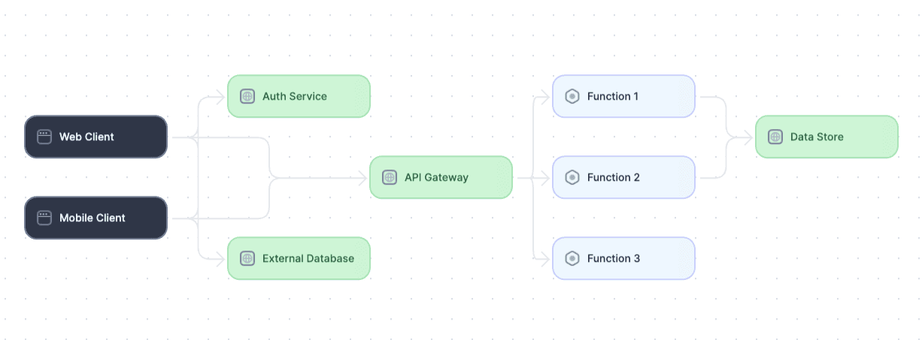The image size is (922, 340).
Task: Click the globe icon on API Gateway
Action: pos(390,177)
